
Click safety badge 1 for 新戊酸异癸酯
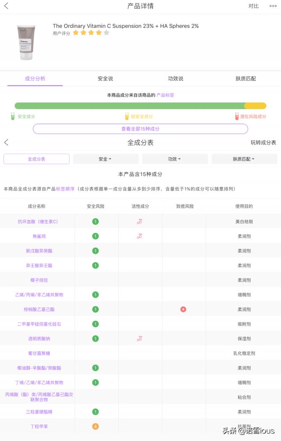pos(96,251)
